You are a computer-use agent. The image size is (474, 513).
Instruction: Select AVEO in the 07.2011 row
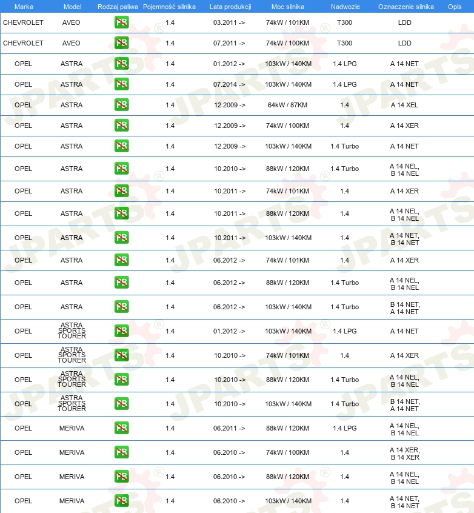[x=72, y=43]
